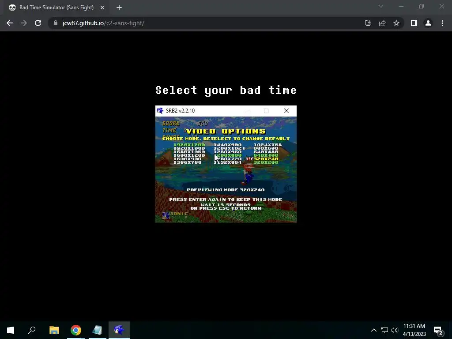Open the Windows Start menu

pos(11,330)
